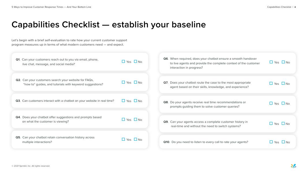Screen dimensions: 308x173
Task: Click the Q3 chatbot question text
Action: (68, 101)
